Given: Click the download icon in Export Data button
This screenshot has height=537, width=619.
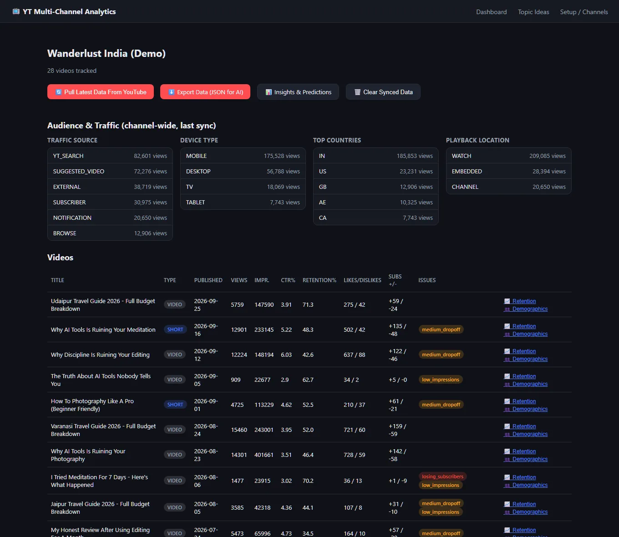Looking at the screenshot, I should click(171, 92).
